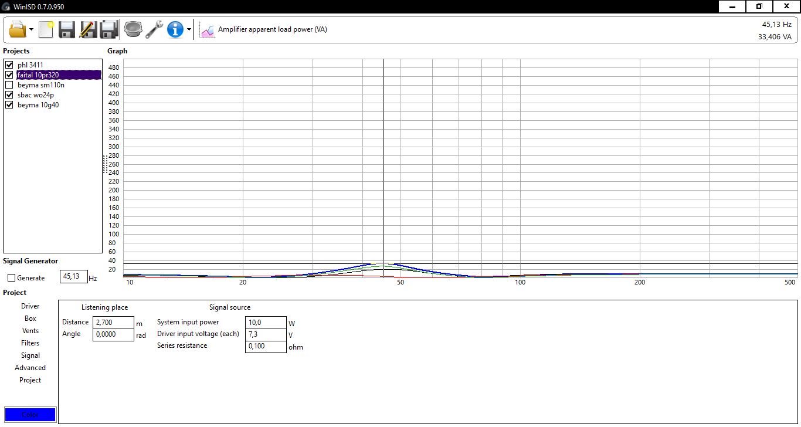
Task: Open project with the folder icon
Action: point(18,29)
